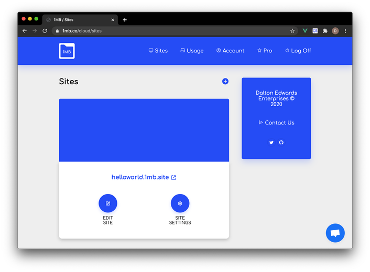Image resolution: width=370 pixels, height=272 pixels.
Task: Open the Usage page
Action: [x=192, y=51]
